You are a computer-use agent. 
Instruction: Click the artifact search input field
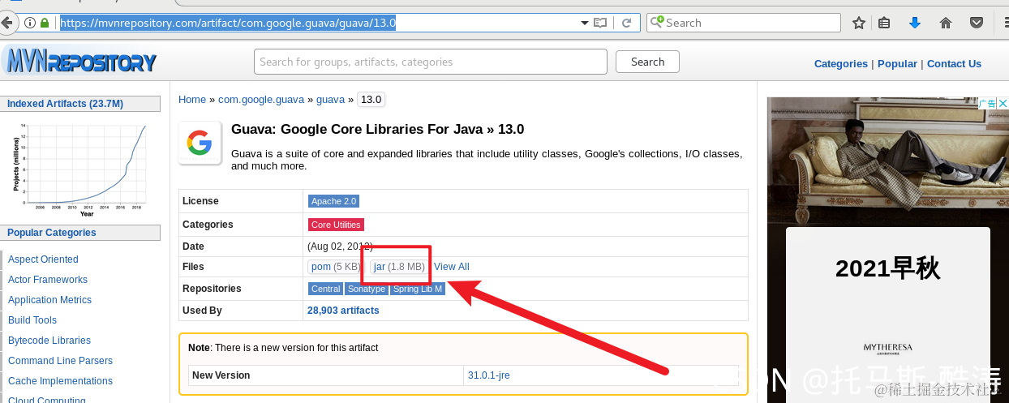(x=431, y=62)
